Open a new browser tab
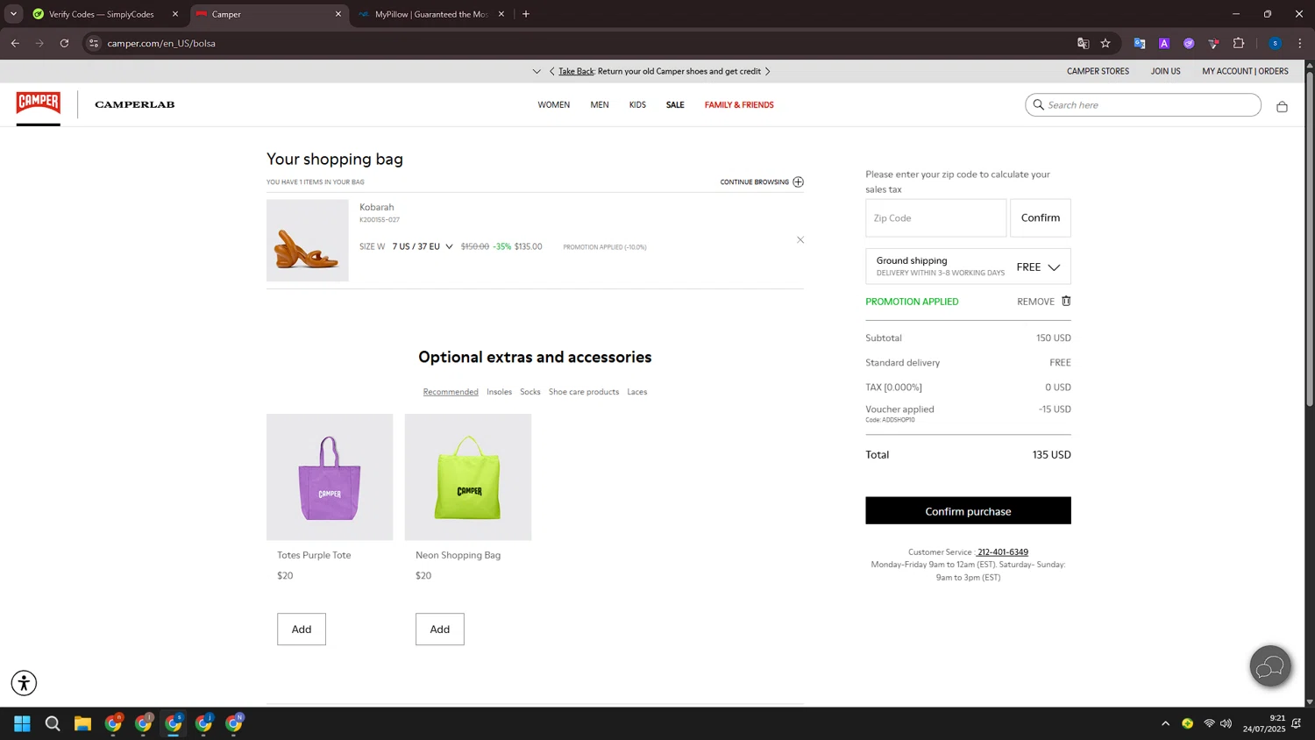This screenshot has height=740, width=1315. tap(526, 14)
